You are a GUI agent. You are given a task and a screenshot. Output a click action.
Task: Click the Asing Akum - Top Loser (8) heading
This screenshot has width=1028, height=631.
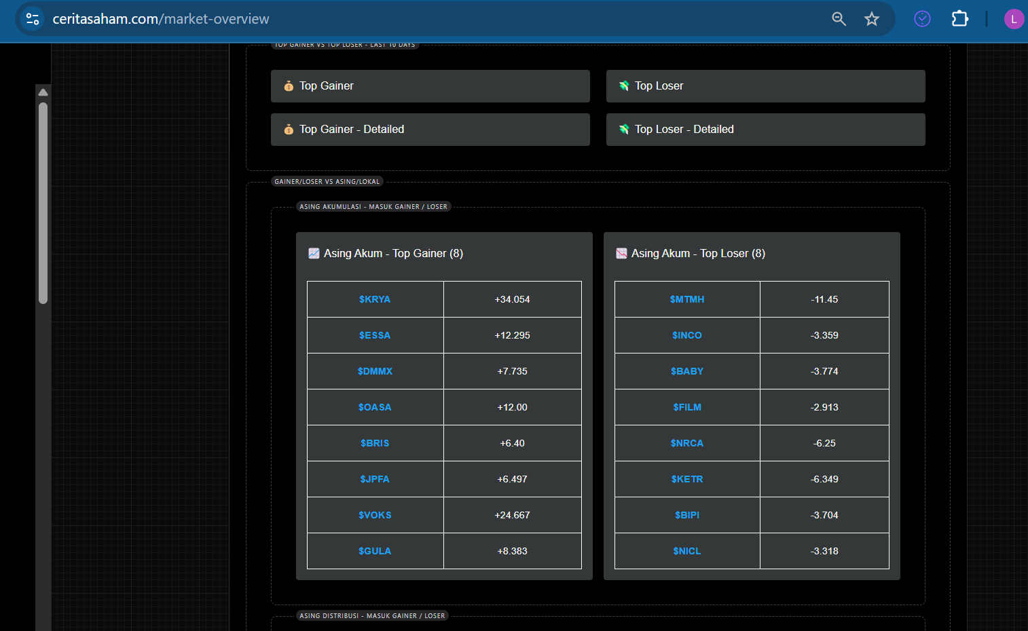tap(698, 253)
